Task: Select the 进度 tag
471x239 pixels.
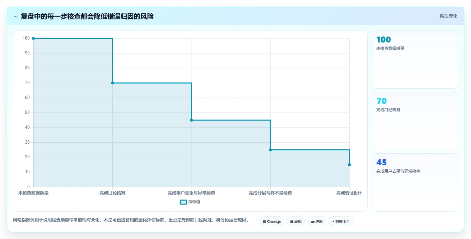Action: 317,221
